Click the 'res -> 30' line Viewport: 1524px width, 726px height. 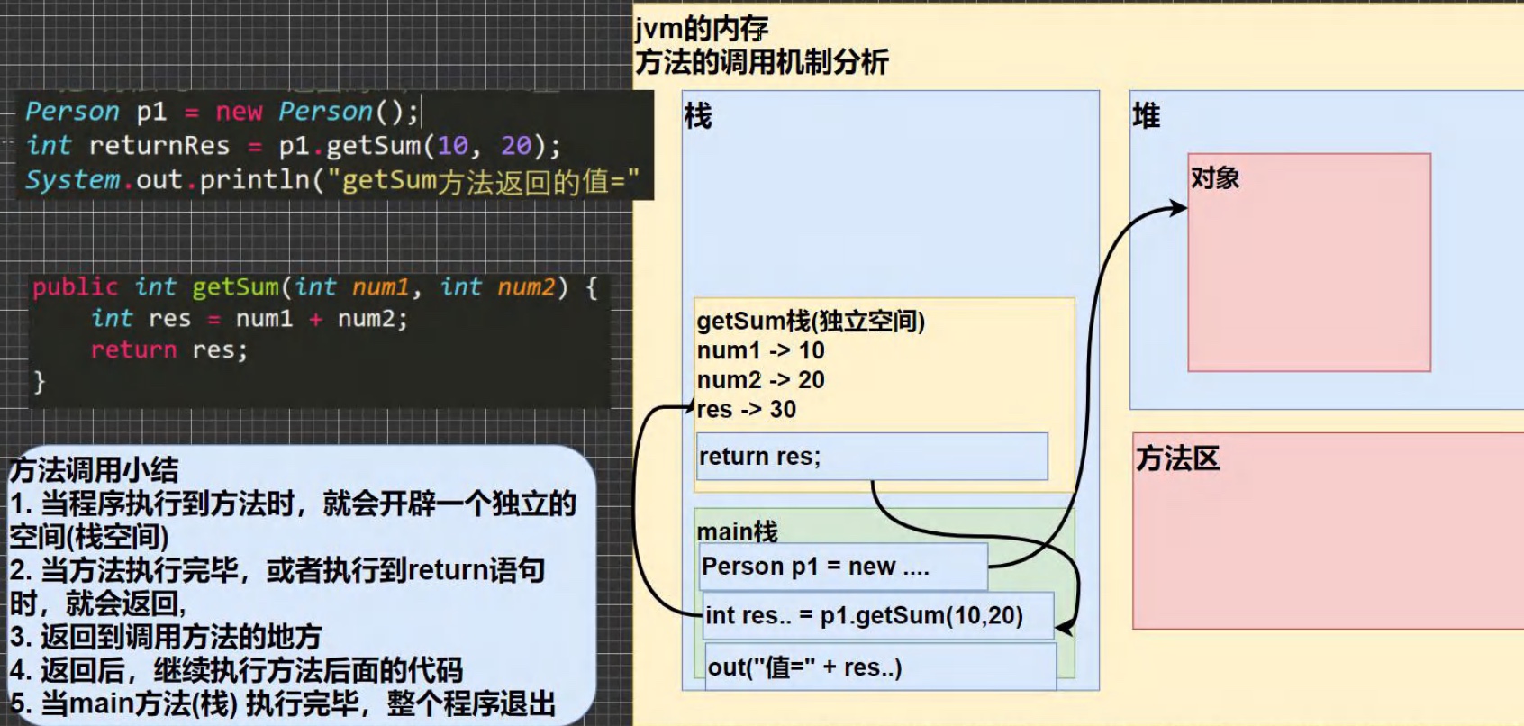747,409
